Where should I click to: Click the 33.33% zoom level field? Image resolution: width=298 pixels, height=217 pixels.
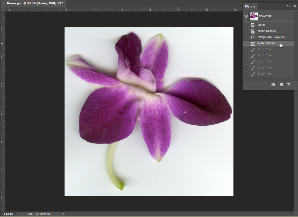tap(8, 214)
